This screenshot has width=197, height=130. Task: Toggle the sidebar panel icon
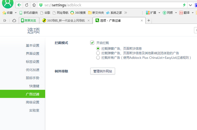(x=5, y=20)
